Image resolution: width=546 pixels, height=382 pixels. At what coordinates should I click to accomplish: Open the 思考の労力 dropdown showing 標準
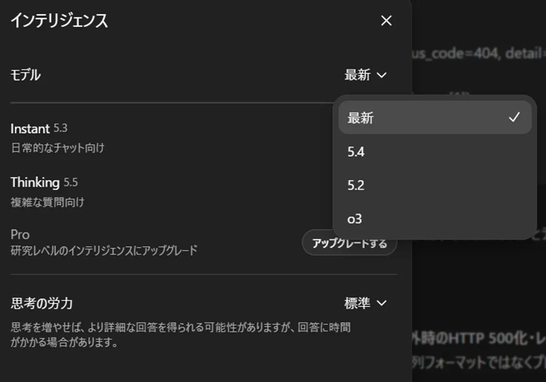click(x=366, y=303)
